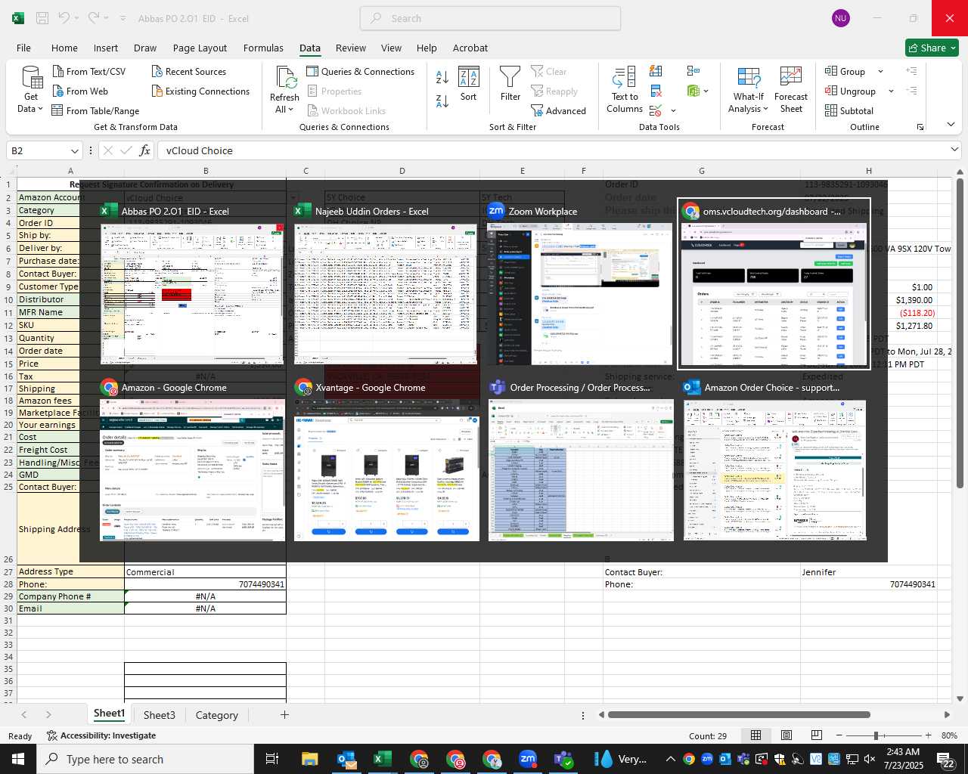The image size is (968, 774).
Task: Switch to the Home tab
Action: (x=64, y=48)
